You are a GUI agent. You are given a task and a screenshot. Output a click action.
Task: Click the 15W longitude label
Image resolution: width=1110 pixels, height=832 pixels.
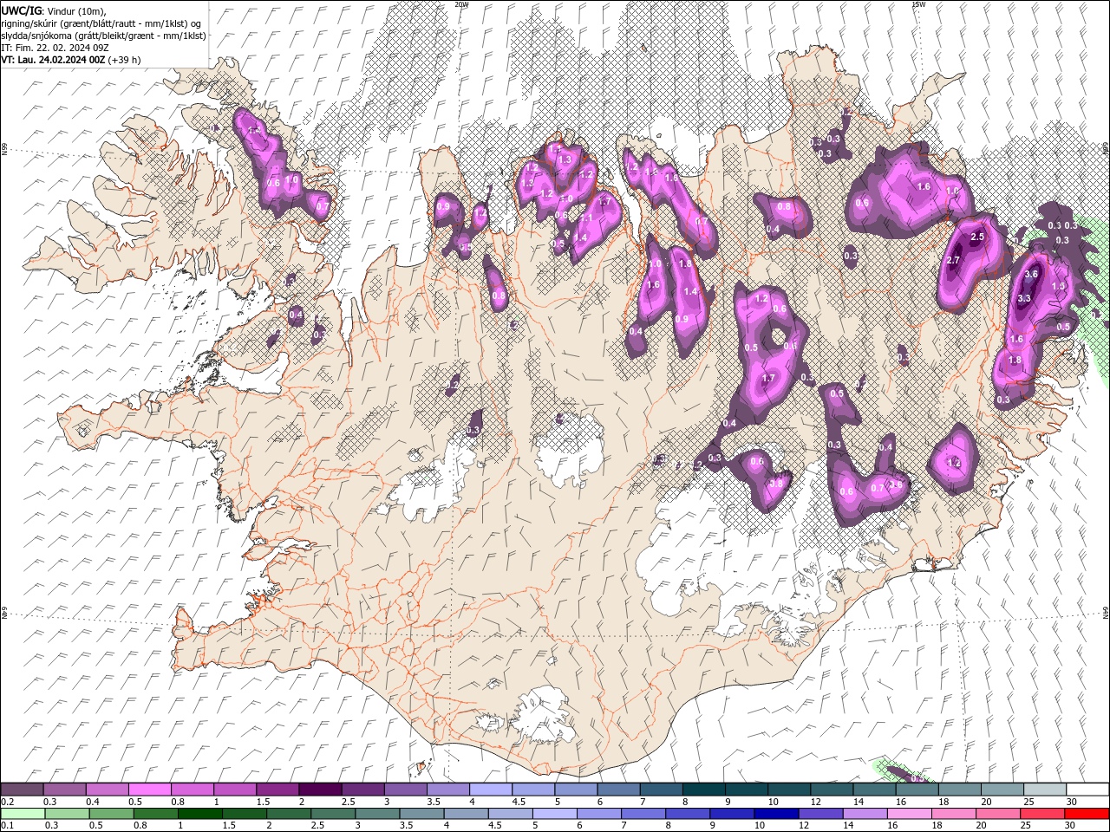917,4
